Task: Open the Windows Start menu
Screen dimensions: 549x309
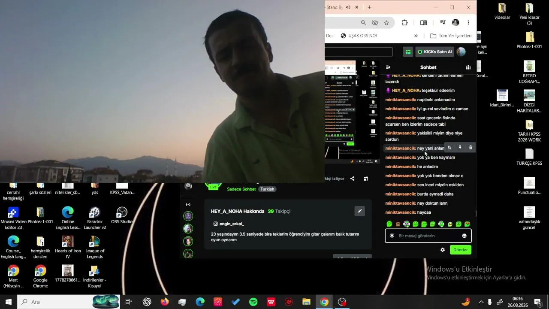Action: pos(9,302)
